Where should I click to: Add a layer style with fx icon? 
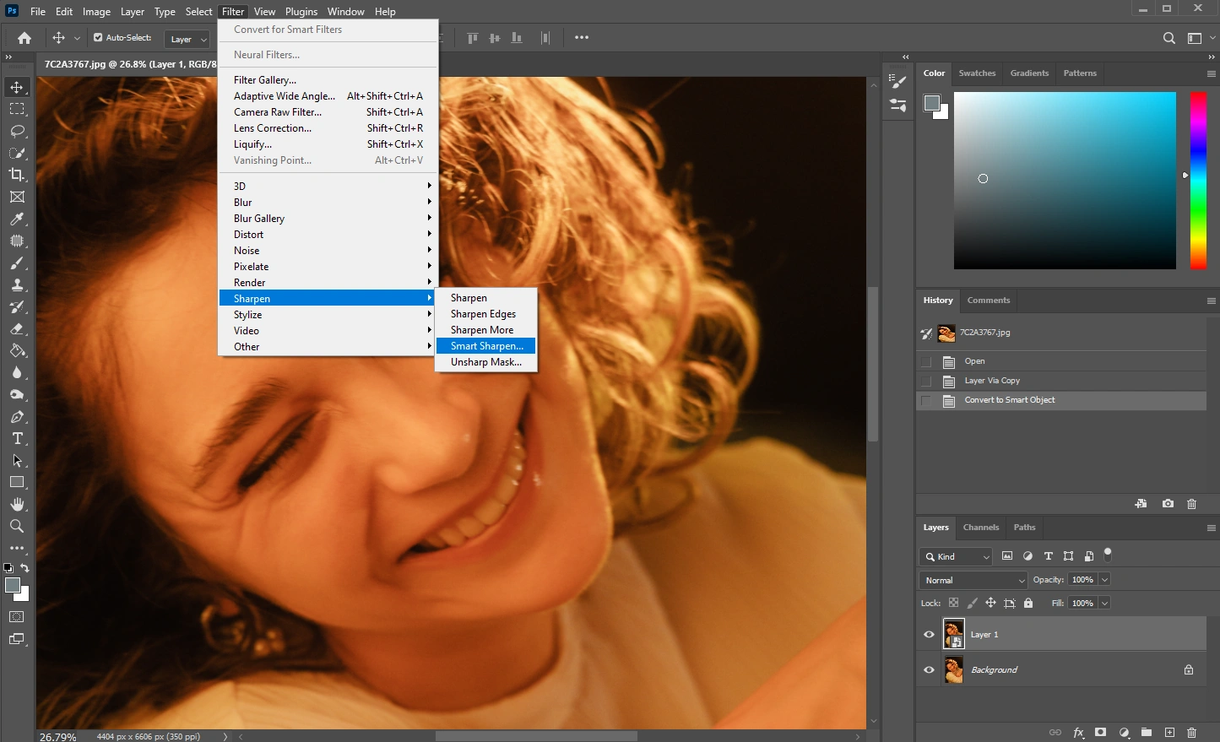1078,733
